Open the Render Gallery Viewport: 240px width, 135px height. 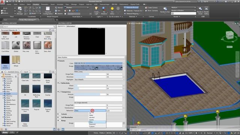tap(206, 10)
